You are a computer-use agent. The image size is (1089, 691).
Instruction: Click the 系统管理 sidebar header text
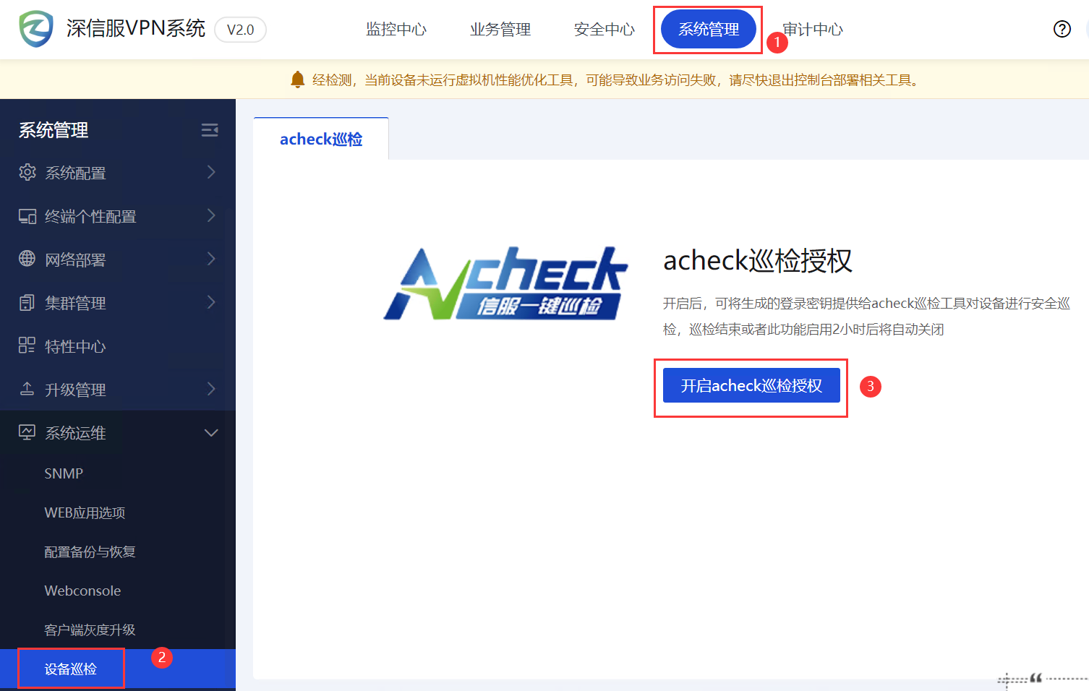coord(54,130)
